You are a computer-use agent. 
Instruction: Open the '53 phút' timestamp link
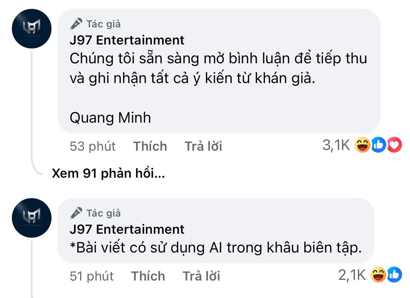point(91,146)
